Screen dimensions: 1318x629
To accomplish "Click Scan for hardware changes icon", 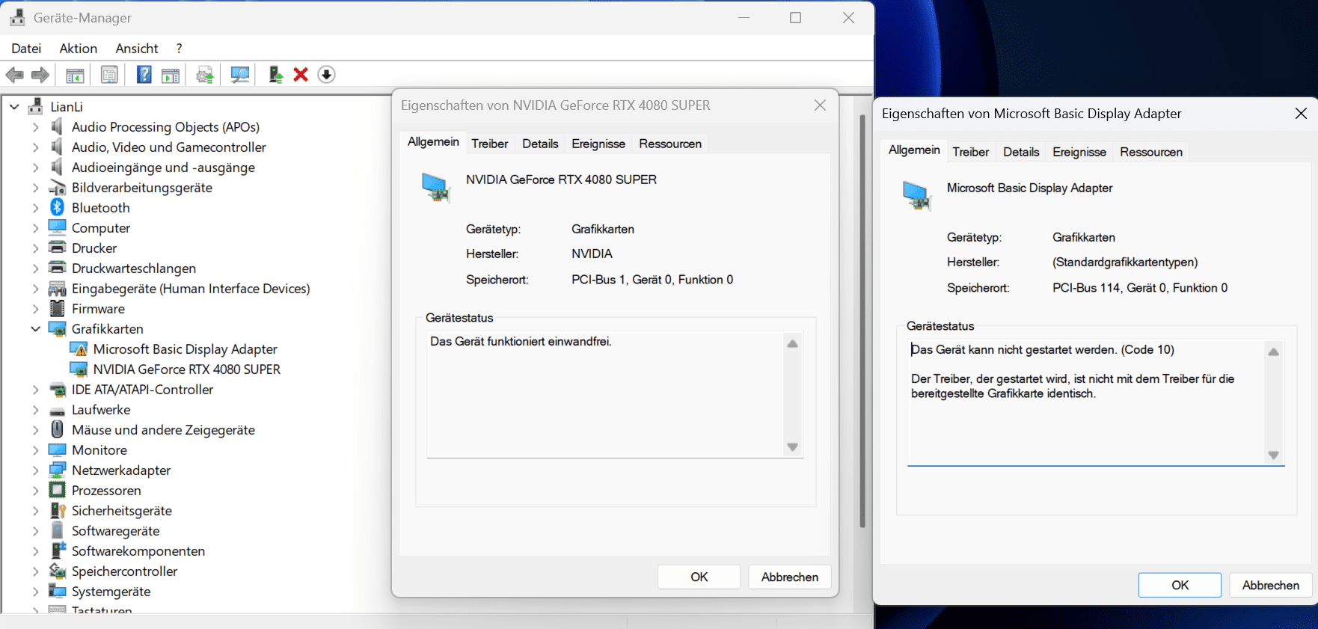I will point(240,75).
